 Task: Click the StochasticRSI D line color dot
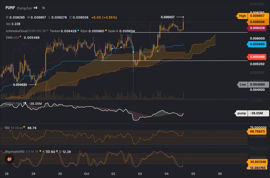pyautogui.click(x=57, y=151)
